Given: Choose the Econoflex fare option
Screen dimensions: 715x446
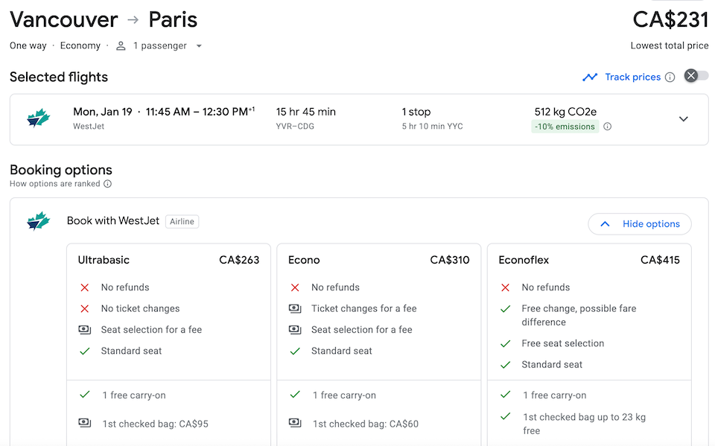Looking at the screenshot, I should 588,260.
